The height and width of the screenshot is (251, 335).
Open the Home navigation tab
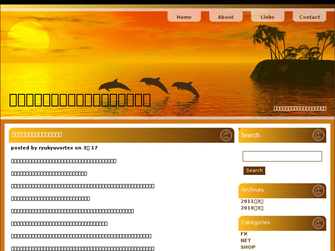[184, 17]
